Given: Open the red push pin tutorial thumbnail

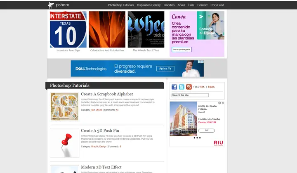Looking at the screenshot, I should (x=64, y=143).
